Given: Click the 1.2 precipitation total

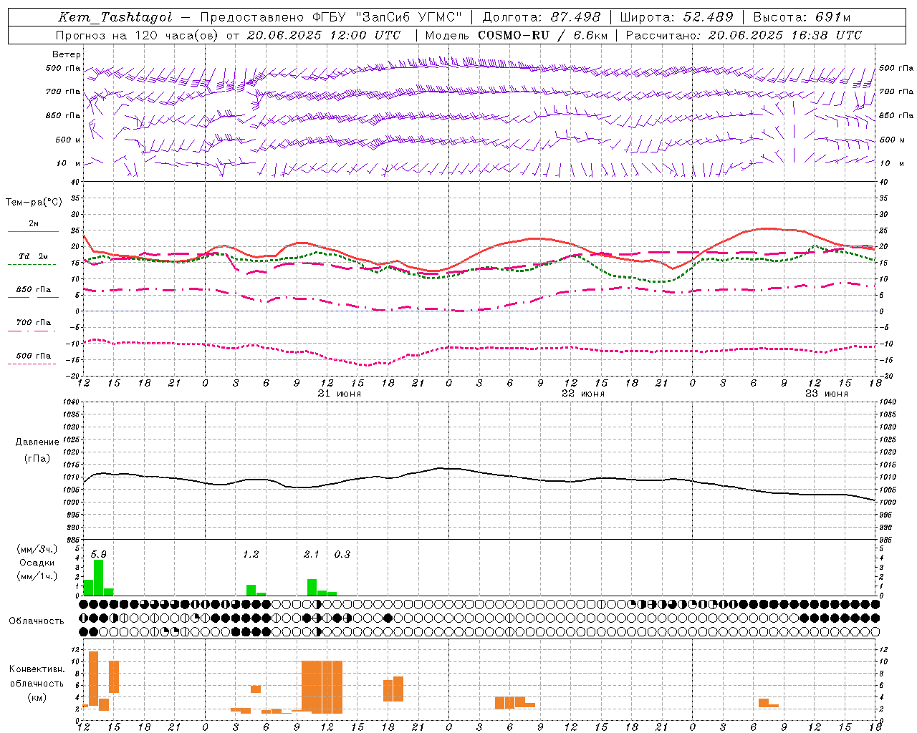Looking at the screenshot, I should 251,554.
